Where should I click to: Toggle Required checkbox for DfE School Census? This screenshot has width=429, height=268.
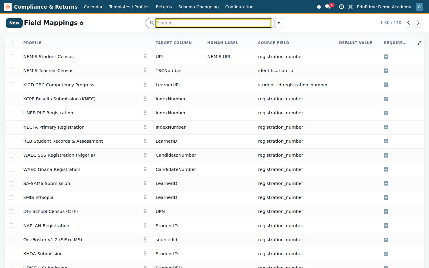pos(386,211)
